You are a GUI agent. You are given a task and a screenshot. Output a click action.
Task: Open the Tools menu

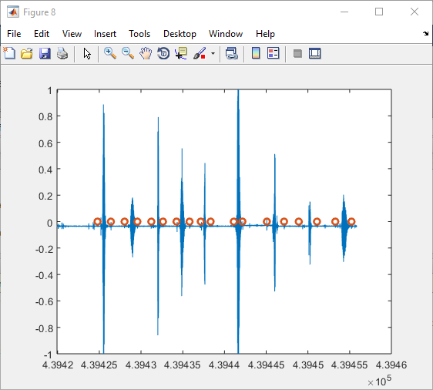pyautogui.click(x=139, y=34)
